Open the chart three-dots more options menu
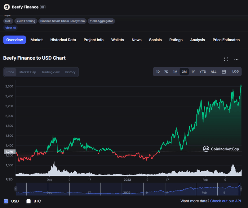Screen dimensions: 248x208 click(x=236, y=59)
